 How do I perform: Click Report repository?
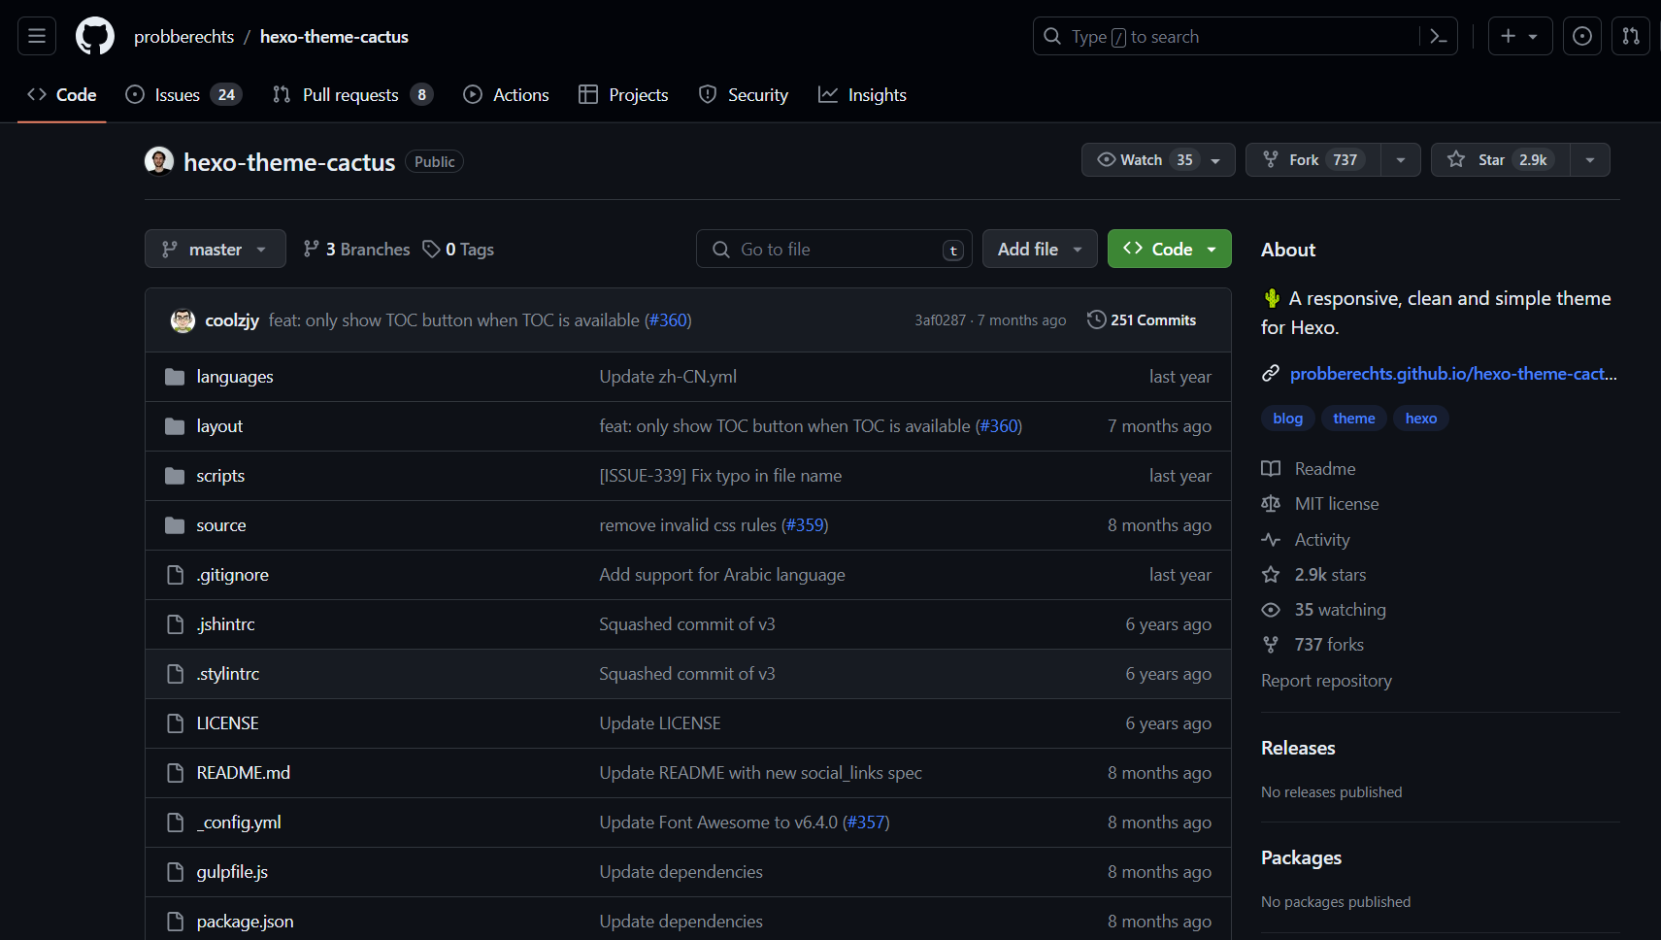[1326, 681]
